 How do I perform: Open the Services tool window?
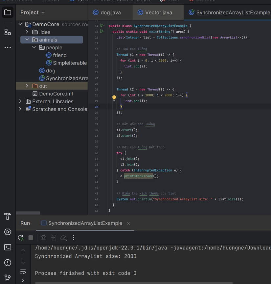click(x=8, y=232)
